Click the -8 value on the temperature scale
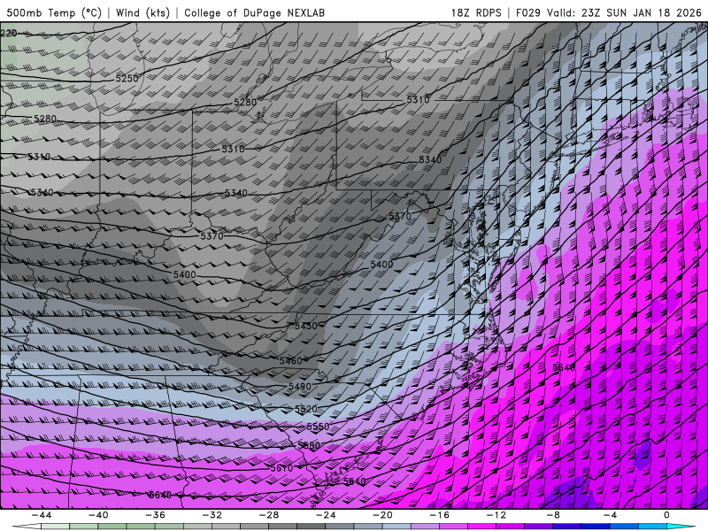 point(553,515)
